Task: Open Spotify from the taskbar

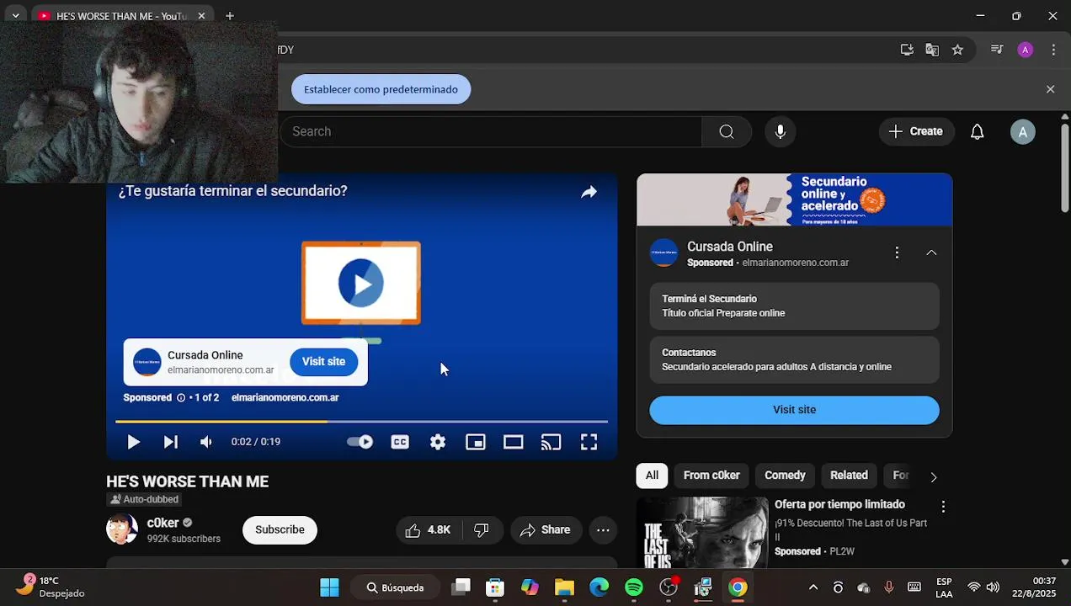Action: click(634, 587)
